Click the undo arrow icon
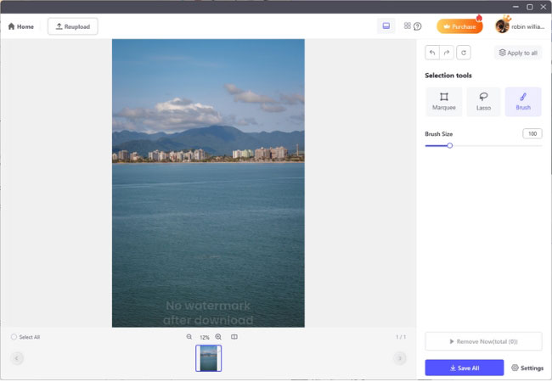Viewport: 552px width, 382px height. [x=432, y=53]
